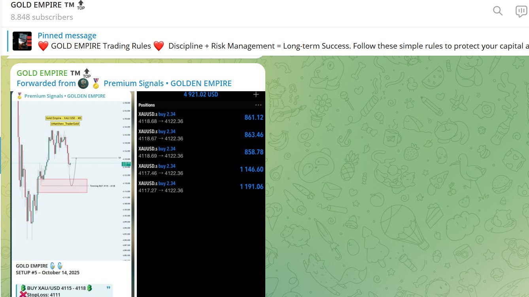The width and height of the screenshot is (529, 297).
Task: Click the profit value "1 146.60"
Action: 251,169
